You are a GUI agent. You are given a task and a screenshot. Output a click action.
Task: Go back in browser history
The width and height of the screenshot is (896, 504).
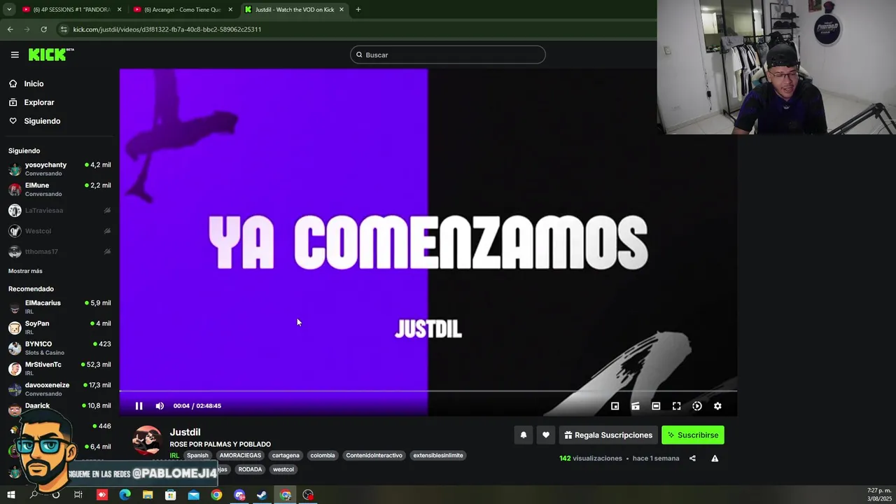[10, 29]
